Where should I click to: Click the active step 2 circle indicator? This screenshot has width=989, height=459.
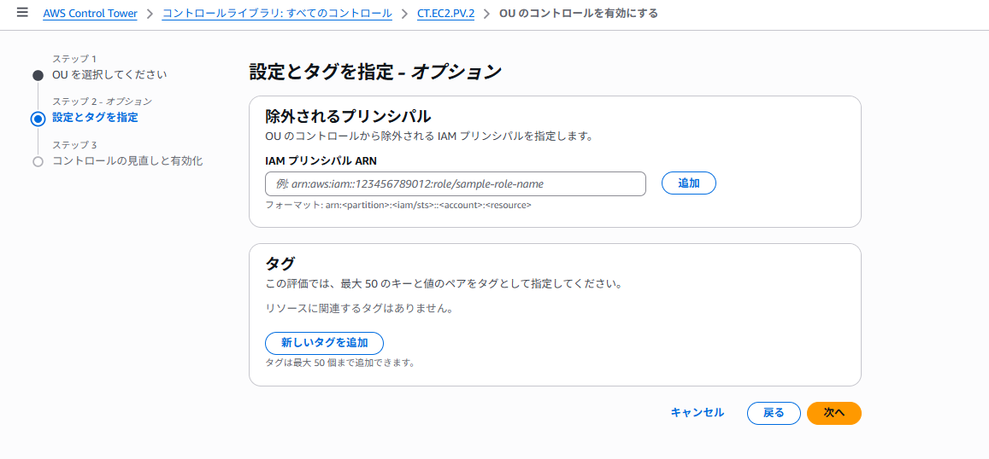[x=38, y=119]
